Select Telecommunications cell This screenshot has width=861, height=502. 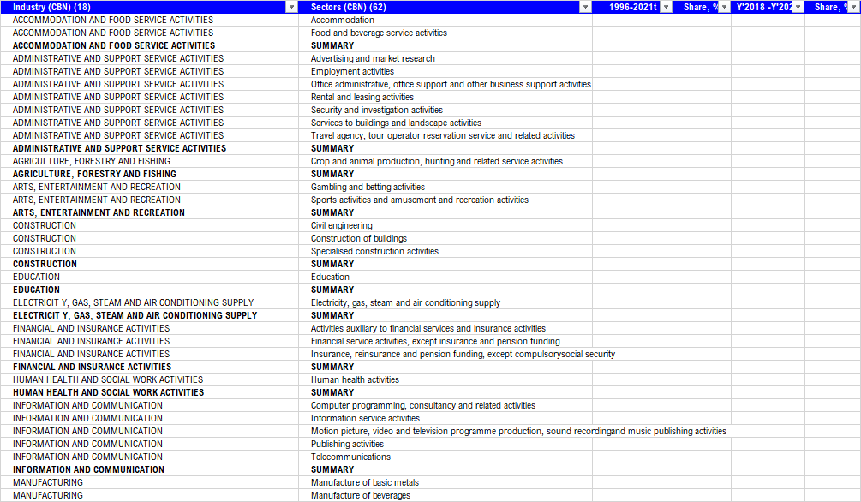click(445, 457)
